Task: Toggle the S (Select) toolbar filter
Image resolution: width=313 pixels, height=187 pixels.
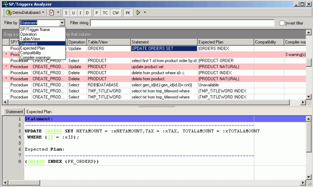Action: tap(66, 13)
